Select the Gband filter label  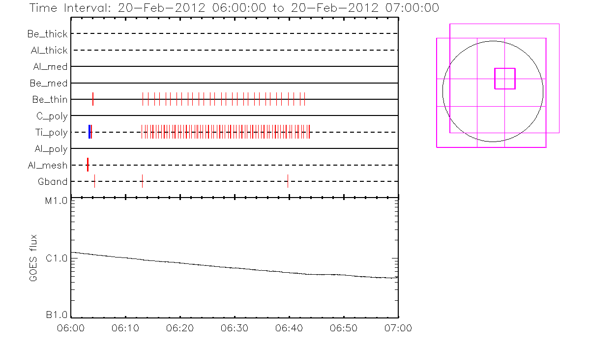tap(53, 182)
